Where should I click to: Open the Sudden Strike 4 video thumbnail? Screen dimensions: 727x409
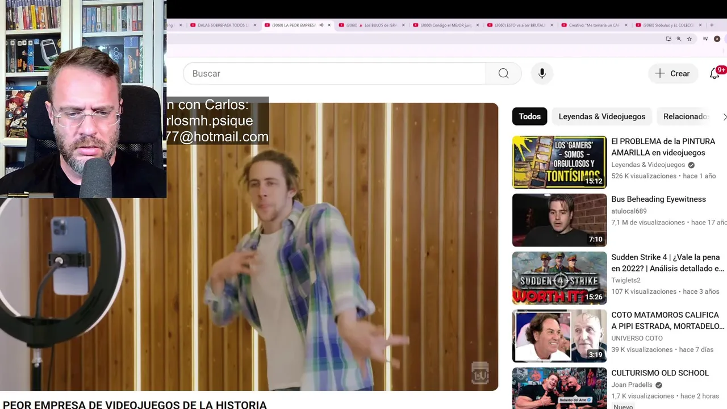[559, 278]
